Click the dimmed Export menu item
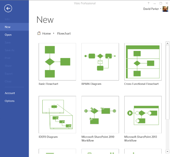 pos(9,74)
